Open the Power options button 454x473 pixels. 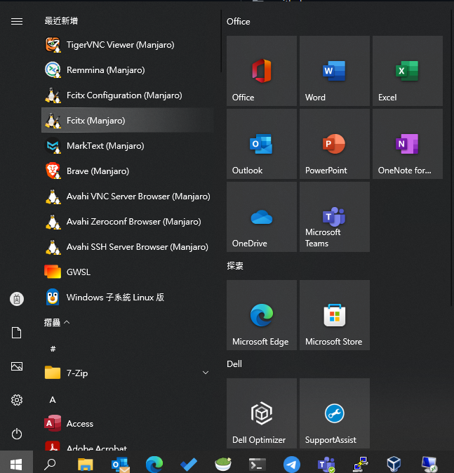17,434
